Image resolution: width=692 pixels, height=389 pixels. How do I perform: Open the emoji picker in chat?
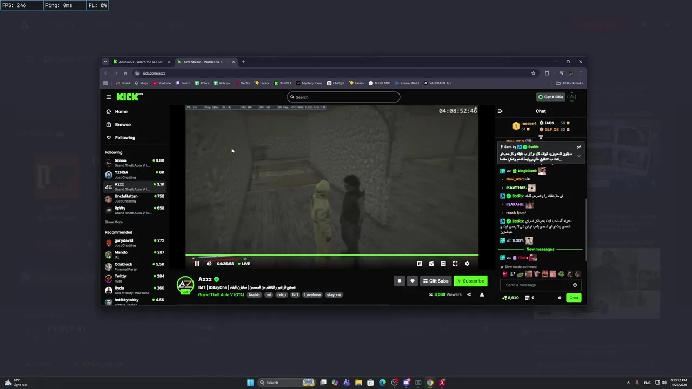[x=575, y=285]
